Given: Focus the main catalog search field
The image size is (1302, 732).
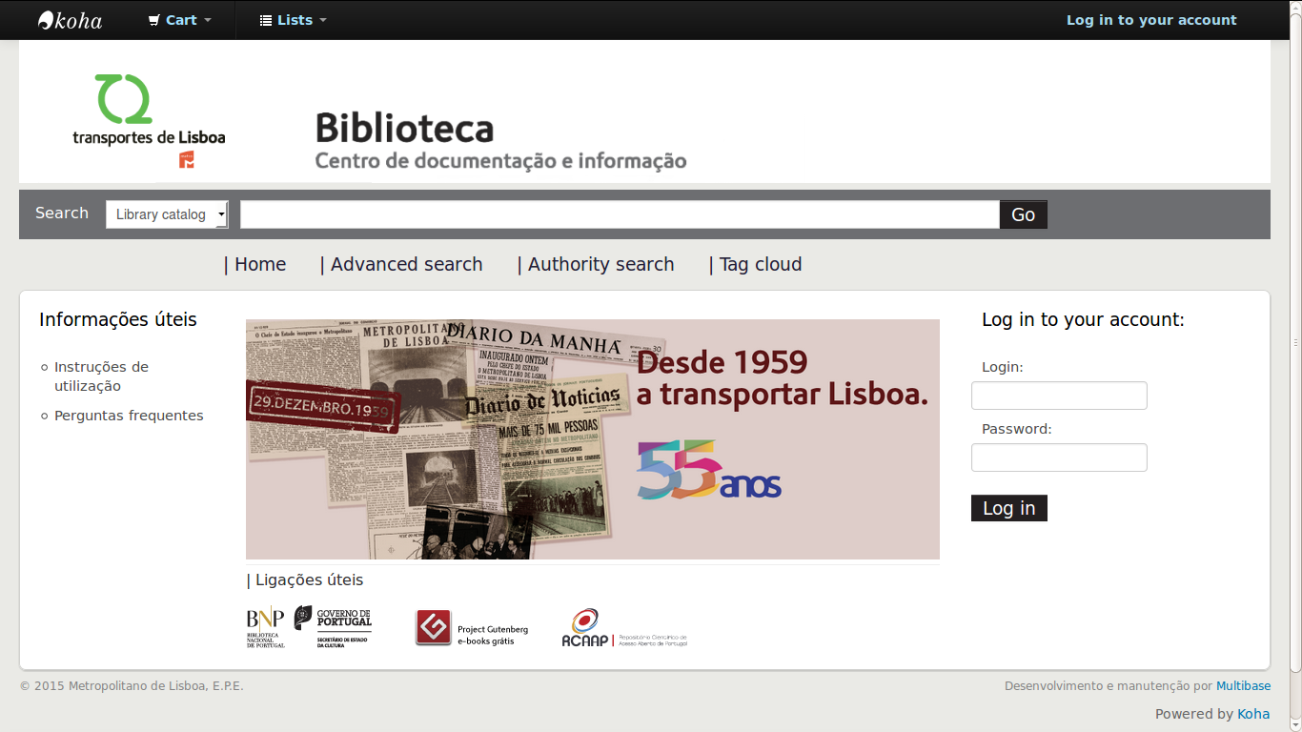Looking at the screenshot, I should point(620,214).
